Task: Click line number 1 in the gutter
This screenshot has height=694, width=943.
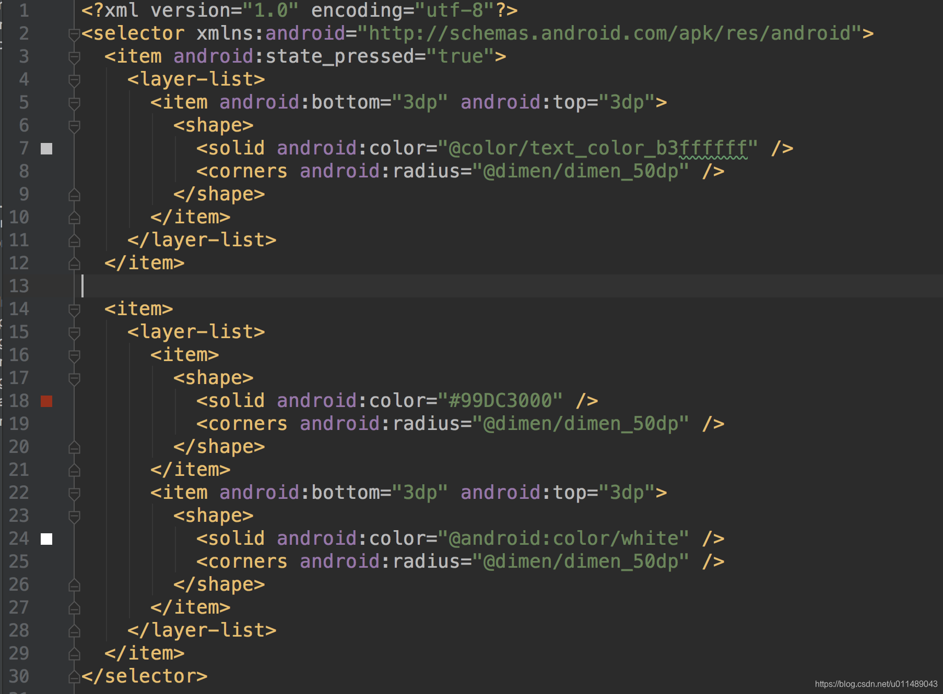Action: [x=24, y=10]
